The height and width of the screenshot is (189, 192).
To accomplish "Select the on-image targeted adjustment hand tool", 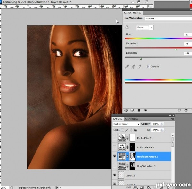I will (127, 27).
